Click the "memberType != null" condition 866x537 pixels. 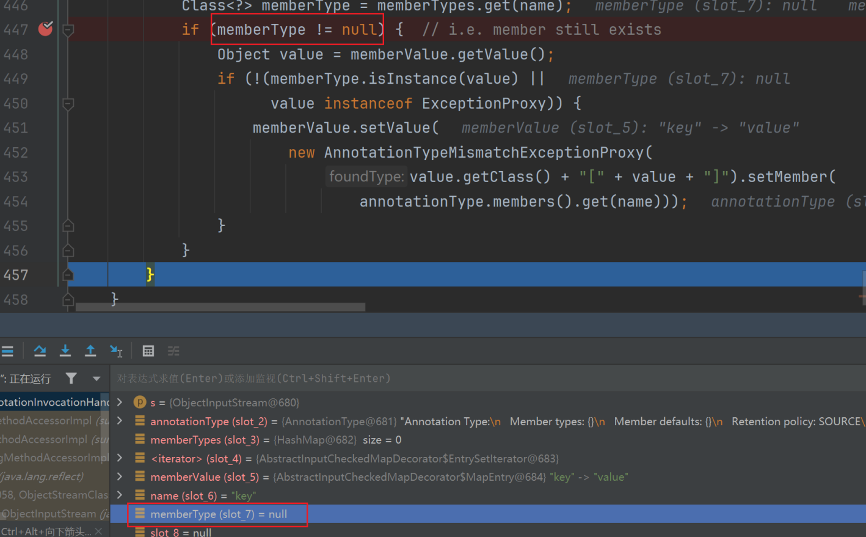coord(297,29)
